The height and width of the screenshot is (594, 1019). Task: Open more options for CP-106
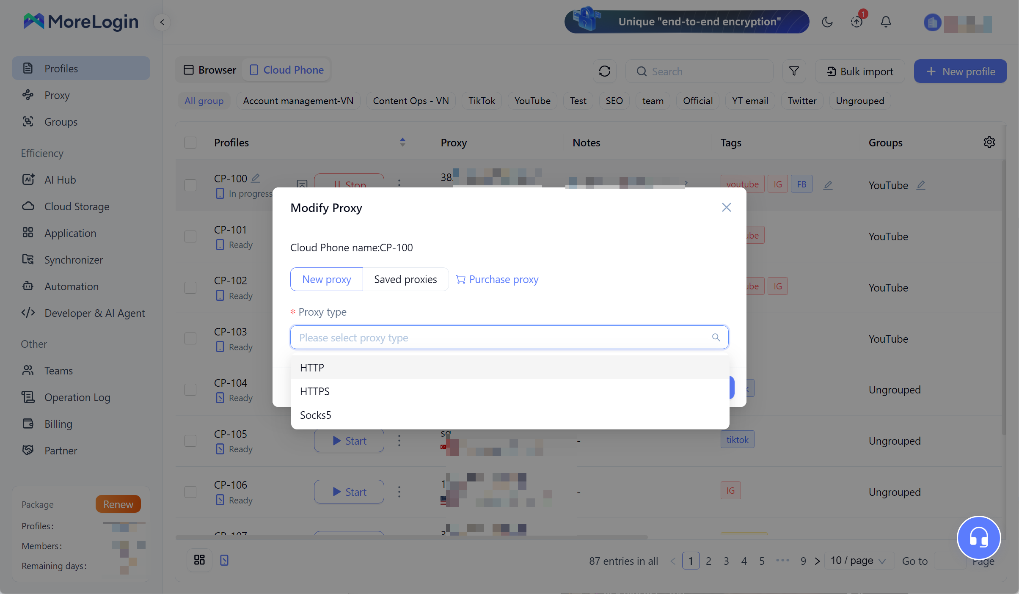point(399,492)
